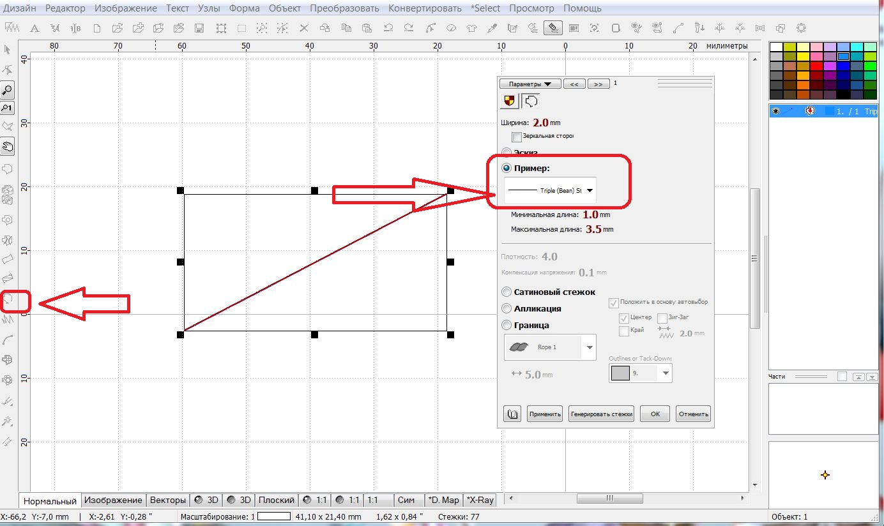Image resolution: width=884 pixels, height=526 pixels.
Task: Switch to the '*X-Ray' view tab
Action: pyautogui.click(x=480, y=500)
